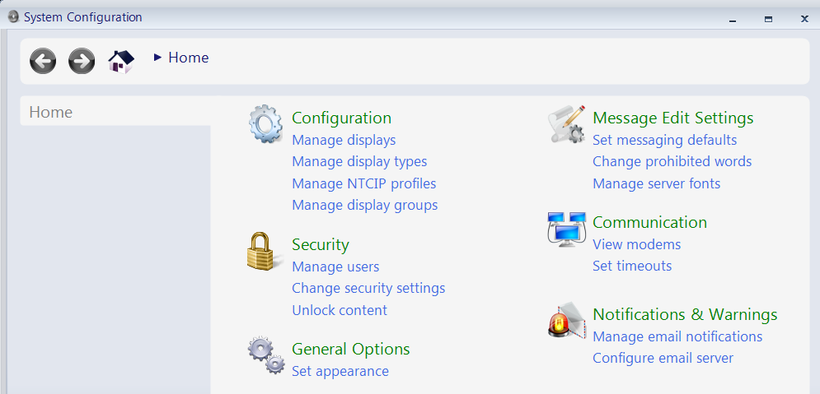Image resolution: width=820 pixels, height=394 pixels.
Task: Open the Message Edit Settings heading
Action: coord(673,118)
